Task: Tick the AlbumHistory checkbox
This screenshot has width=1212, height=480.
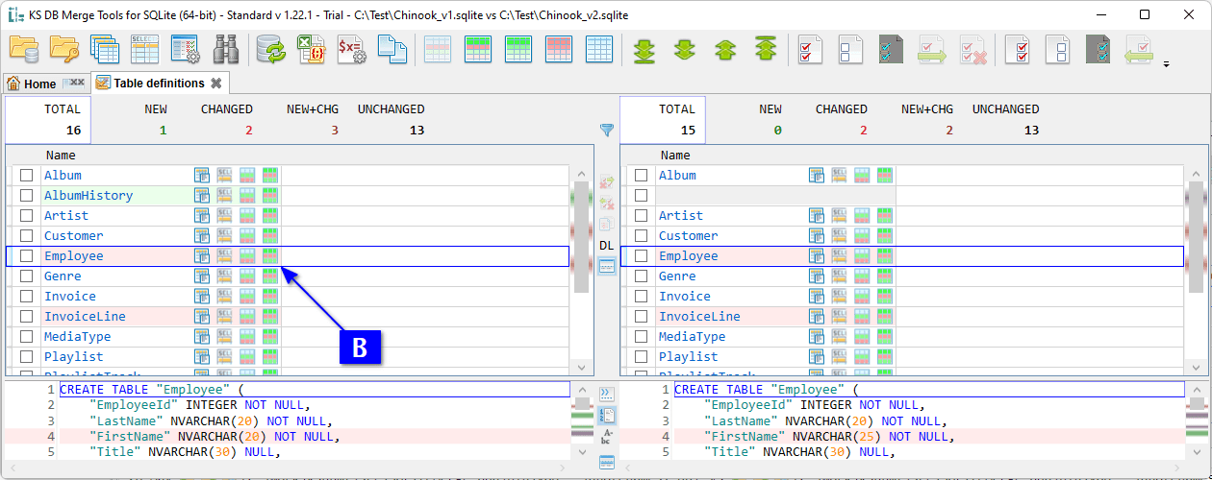Action: click(x=27, y=196)
